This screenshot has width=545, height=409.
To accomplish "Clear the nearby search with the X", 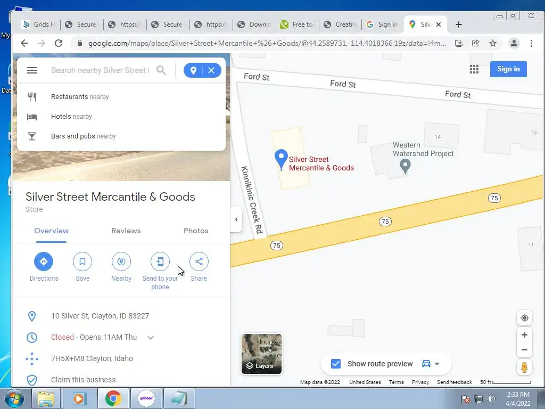I will [x=211, y=70].
